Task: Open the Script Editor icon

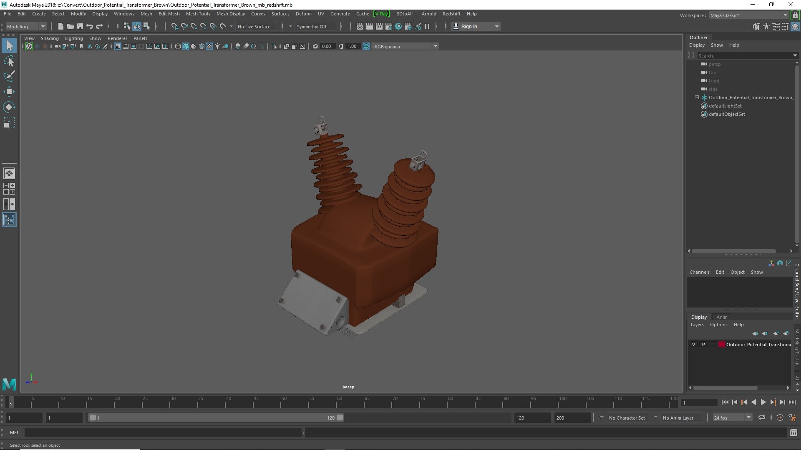Action: [793, 432]
